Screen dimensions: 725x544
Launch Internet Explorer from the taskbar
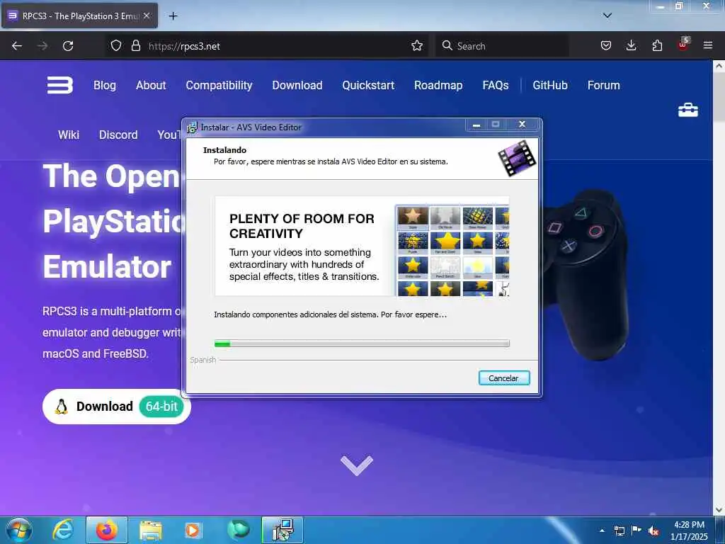click(x=63, y=530)
